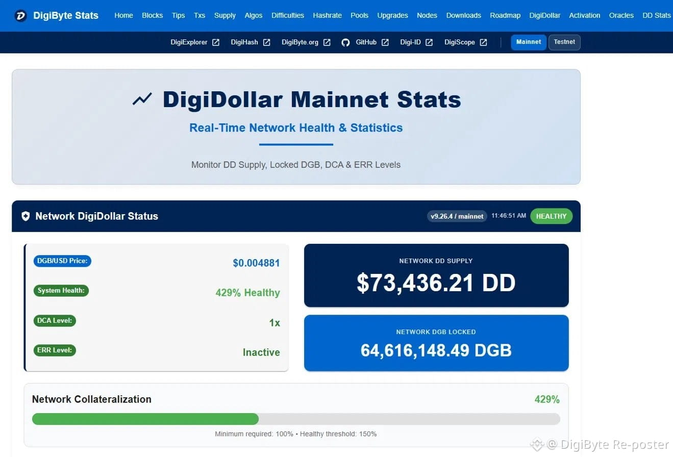
Task: Click the external-link icon beside DigiExplorer
Action: [x=216, y=42]
